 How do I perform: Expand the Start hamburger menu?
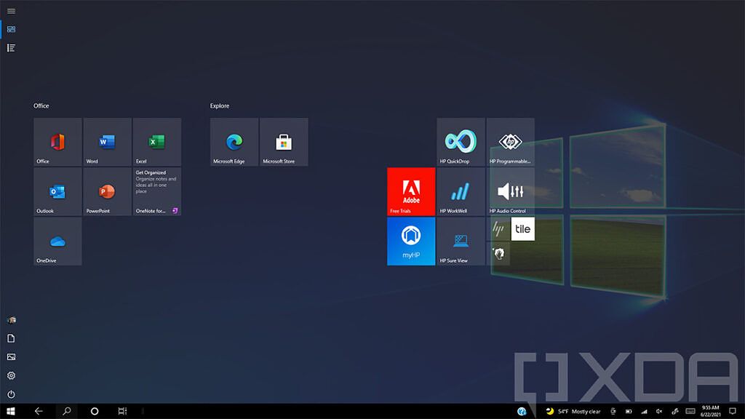pyautogui.click(x=11, y=11)
